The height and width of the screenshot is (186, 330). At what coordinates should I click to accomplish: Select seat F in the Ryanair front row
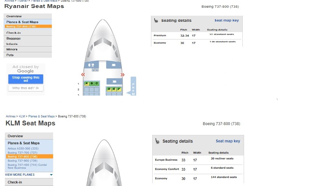[119, 89]
